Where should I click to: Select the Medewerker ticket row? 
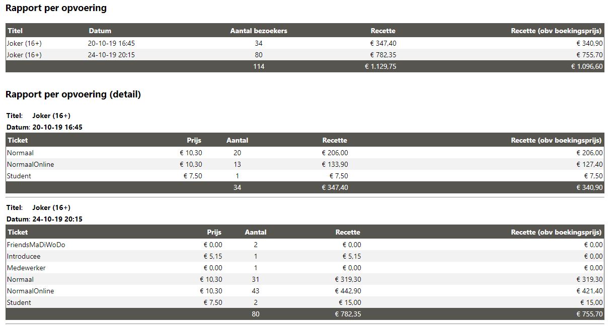(305, 268)
